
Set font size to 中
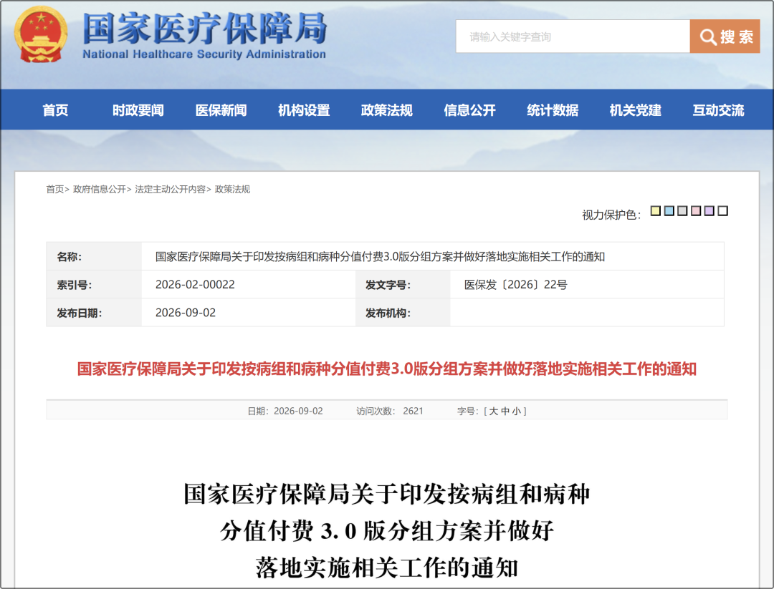(x=505, y=411)
